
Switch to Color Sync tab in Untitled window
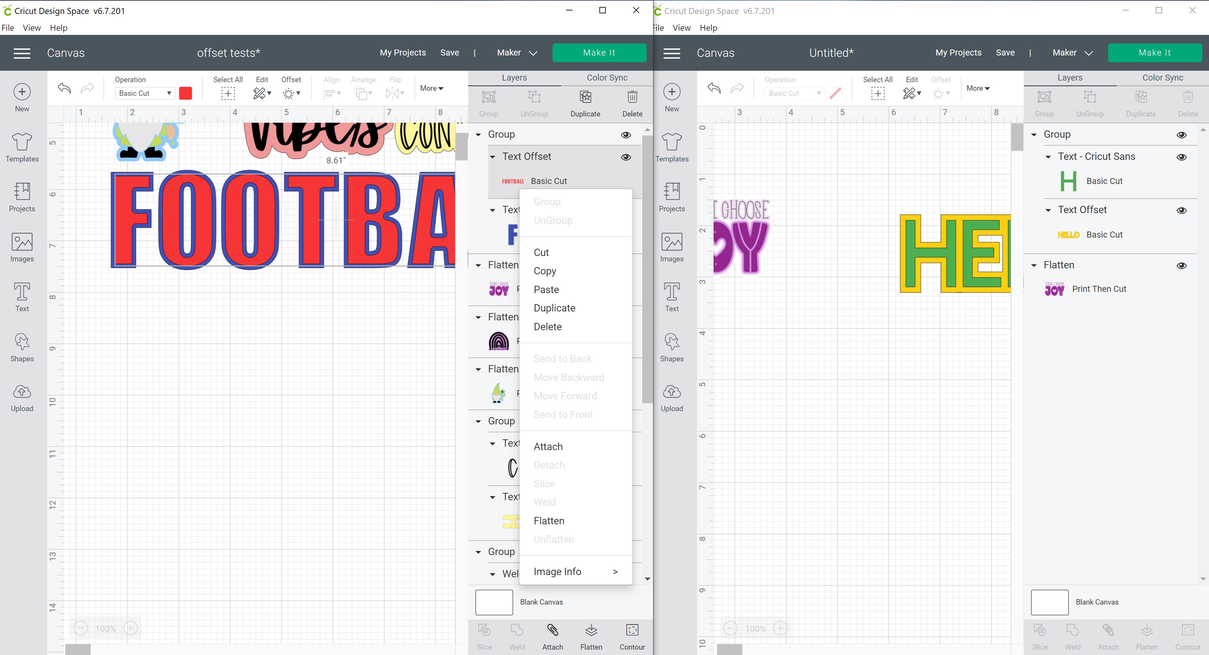tap(1162, 78)
